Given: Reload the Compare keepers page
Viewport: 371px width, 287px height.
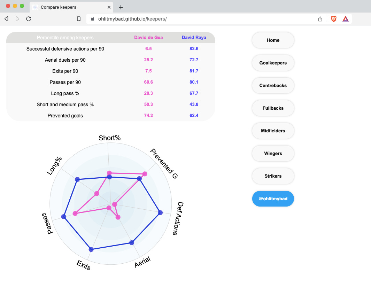Looking at the screenshot, I should tap(28, 19).
